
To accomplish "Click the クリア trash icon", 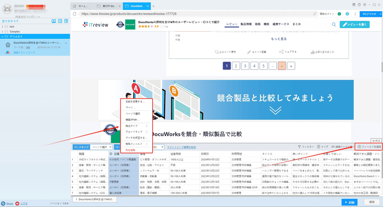I will pos(318,147).
